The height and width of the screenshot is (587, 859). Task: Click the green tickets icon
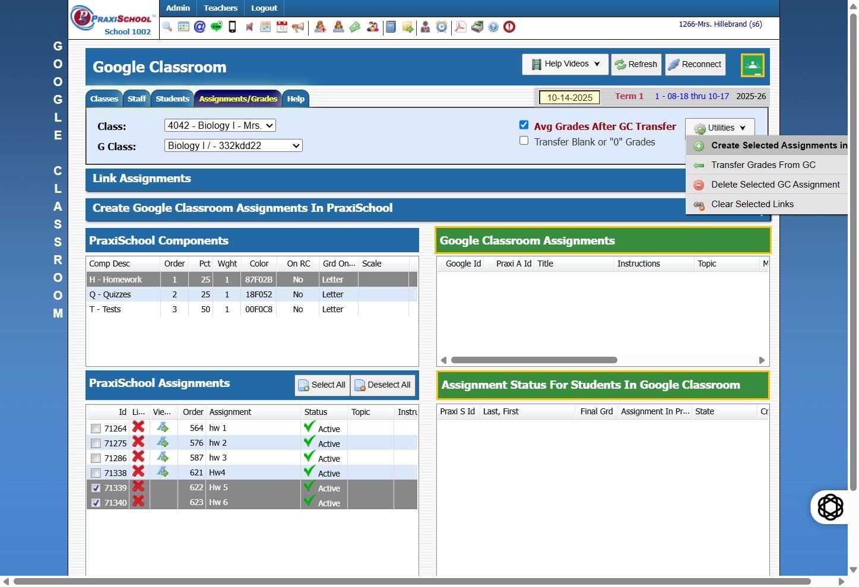(x=355, y=27)
